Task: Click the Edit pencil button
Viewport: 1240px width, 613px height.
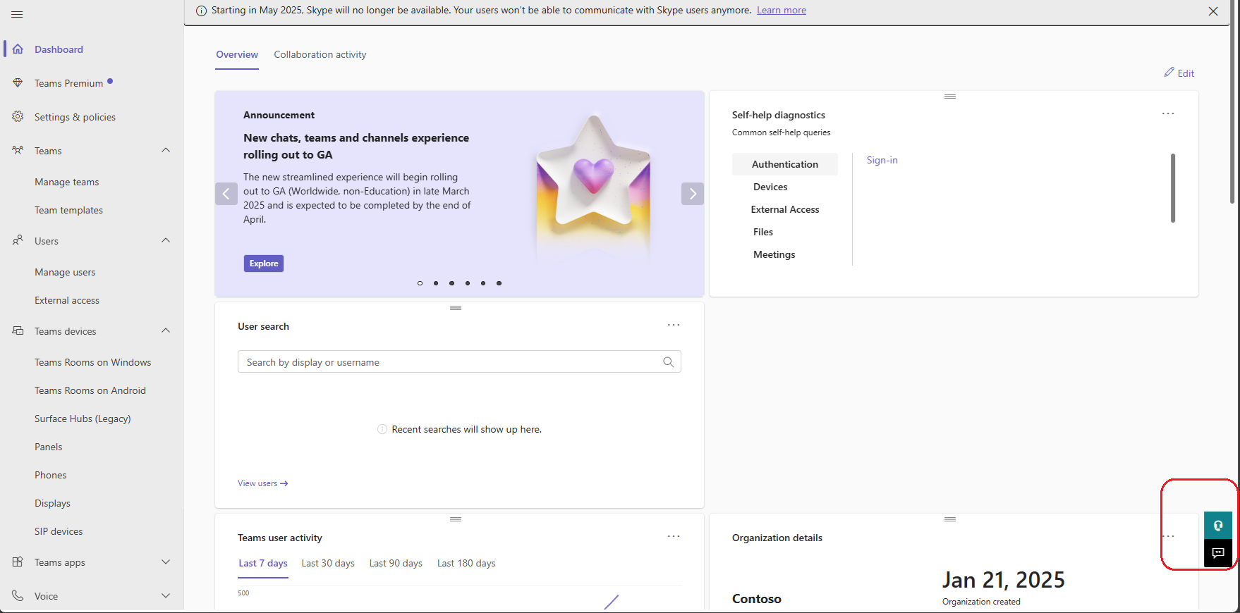Action: click(x=1179, y=73)
